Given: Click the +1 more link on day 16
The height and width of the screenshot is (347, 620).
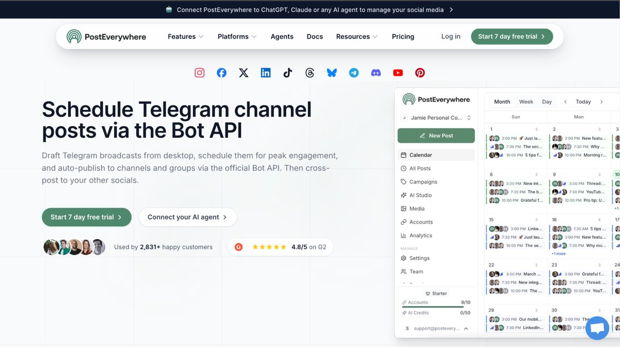Looking at the screenshot, I should coord(559,254).
